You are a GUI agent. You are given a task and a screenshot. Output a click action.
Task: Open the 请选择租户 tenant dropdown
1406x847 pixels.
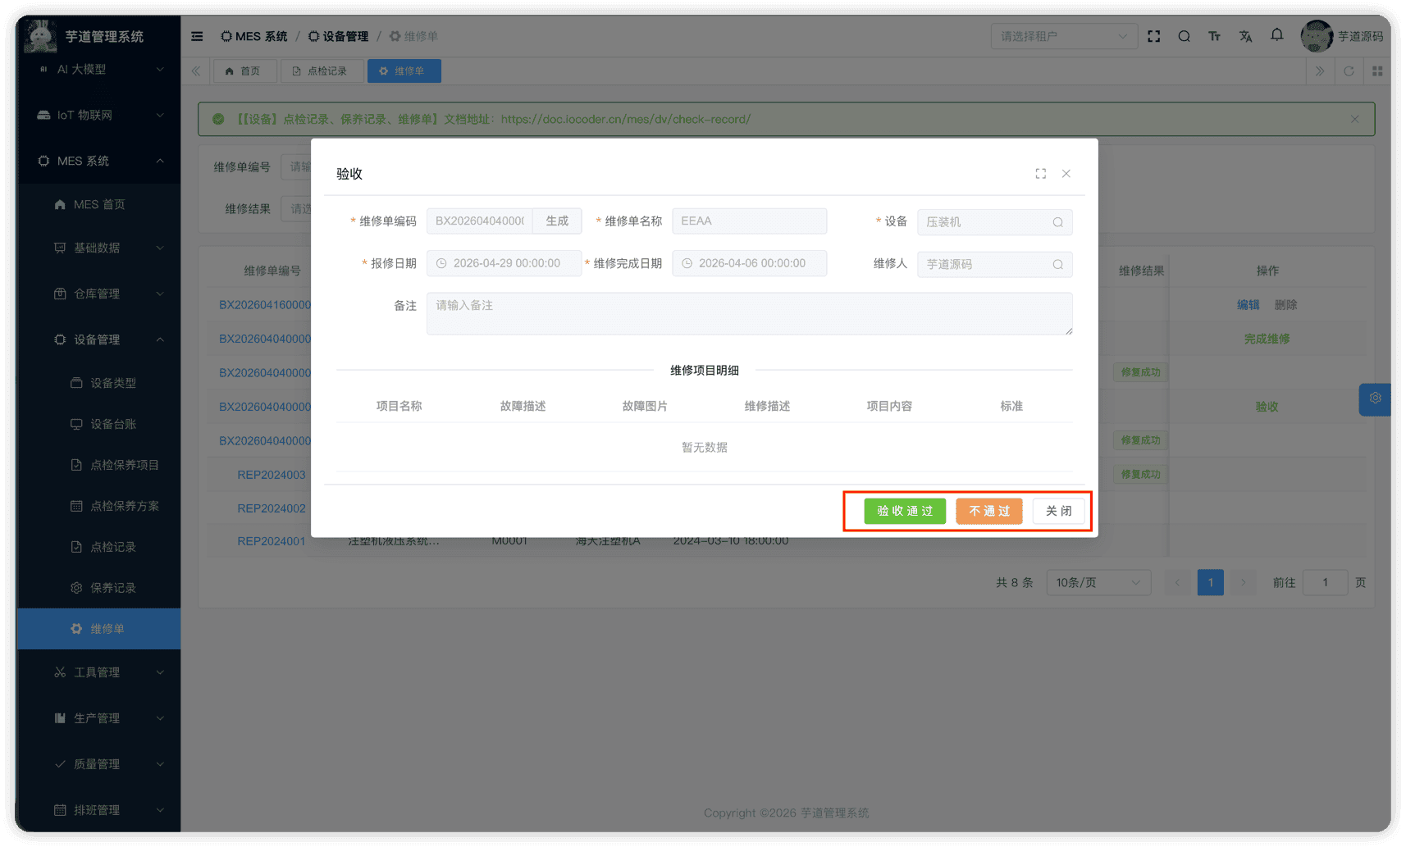tap(1063, 36)
